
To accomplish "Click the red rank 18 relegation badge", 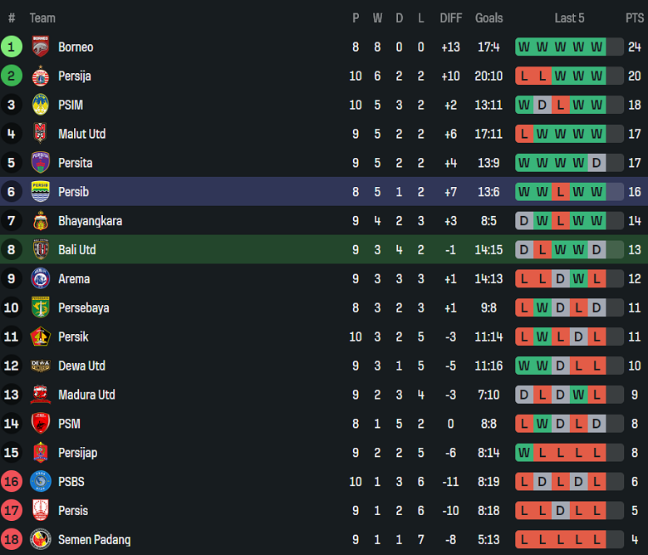I will point(12,540).
